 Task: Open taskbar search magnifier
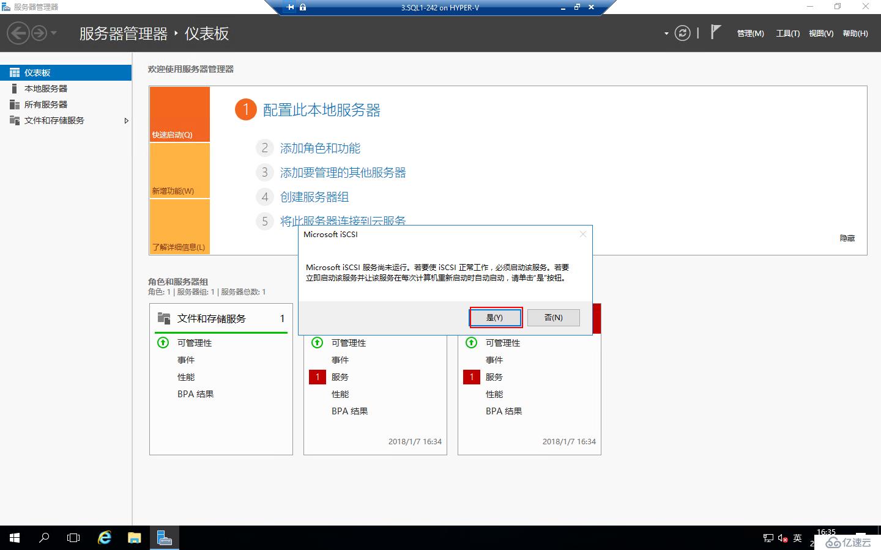(x=44, y=538)
